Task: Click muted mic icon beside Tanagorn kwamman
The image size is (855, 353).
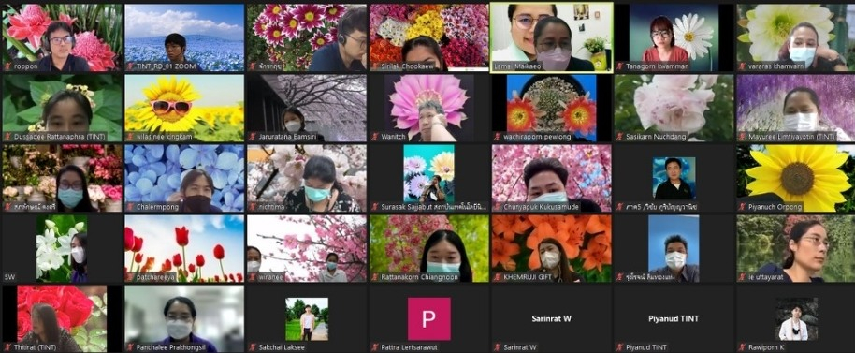Action: (620, 66)
